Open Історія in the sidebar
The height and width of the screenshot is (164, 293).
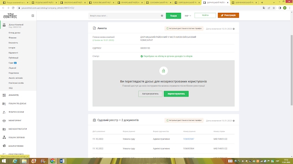pos(12,48)
